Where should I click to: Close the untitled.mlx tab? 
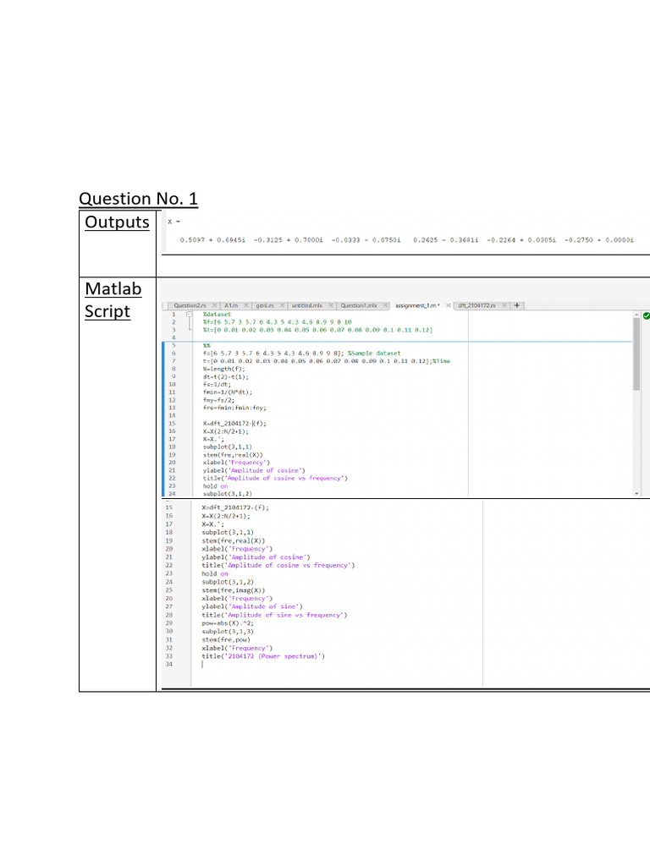click(x=331, y=305)
